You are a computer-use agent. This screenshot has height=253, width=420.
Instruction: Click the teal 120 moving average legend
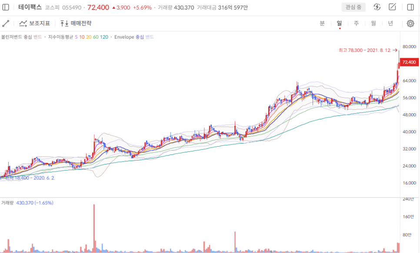coord(104,37)
